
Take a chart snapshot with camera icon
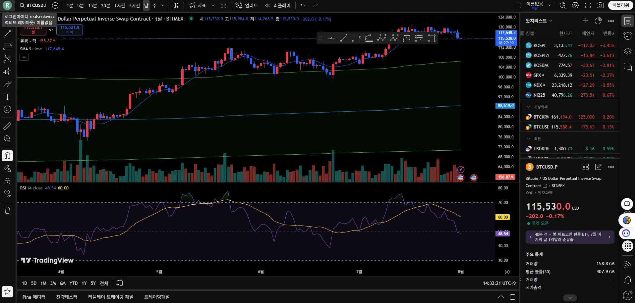click(600, 5)
